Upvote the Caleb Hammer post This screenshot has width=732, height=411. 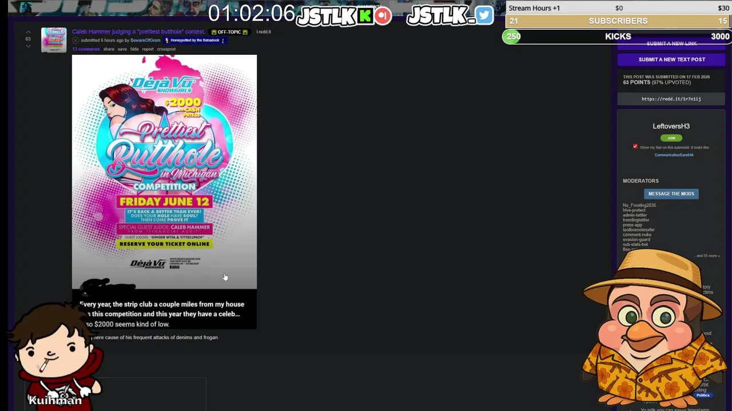28,32
